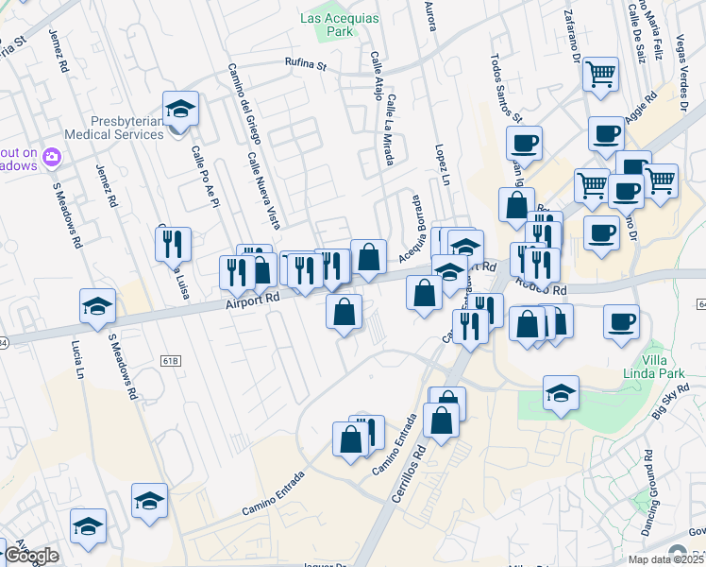Click the shopping bag marker on Cerrillos Rd

pyautogui.click(x=440, y=420)
